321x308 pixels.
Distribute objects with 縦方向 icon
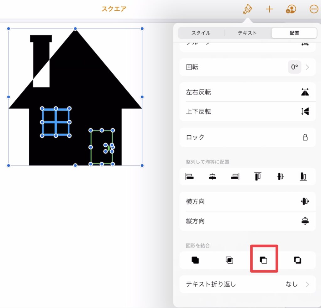pos(305,221)
